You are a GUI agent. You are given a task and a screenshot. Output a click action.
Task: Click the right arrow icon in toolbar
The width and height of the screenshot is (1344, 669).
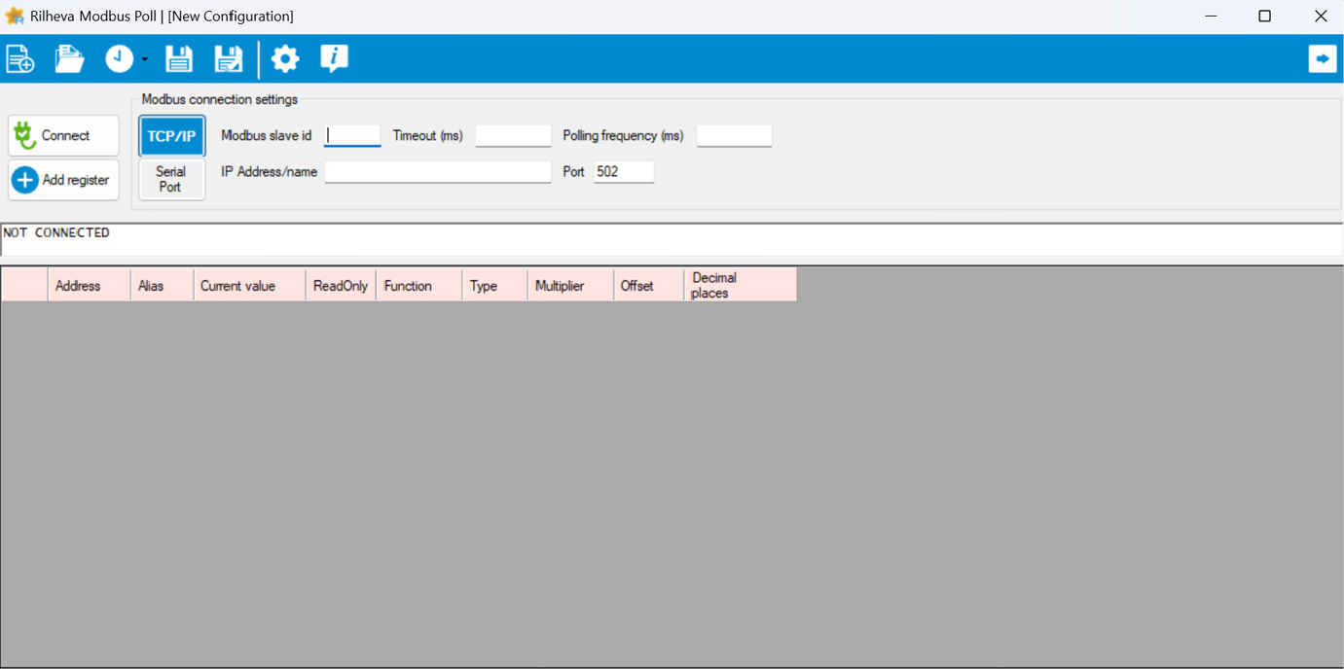[1323, 59]
